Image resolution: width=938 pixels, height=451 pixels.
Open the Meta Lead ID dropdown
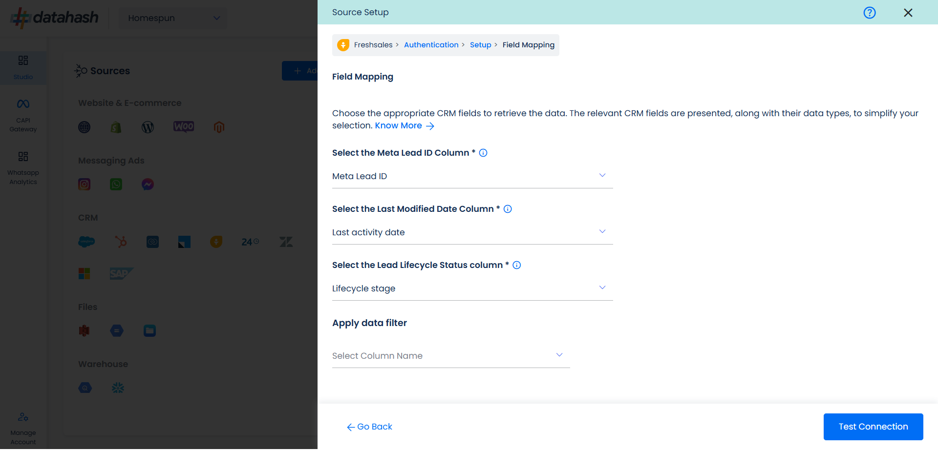pyautogui.click(x=472, y=176)
